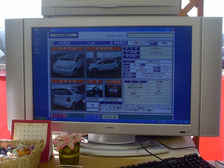Screen dimensions: 224x168
Task: Click the pink button at bottom-left
Action: [x=58, y=116]
